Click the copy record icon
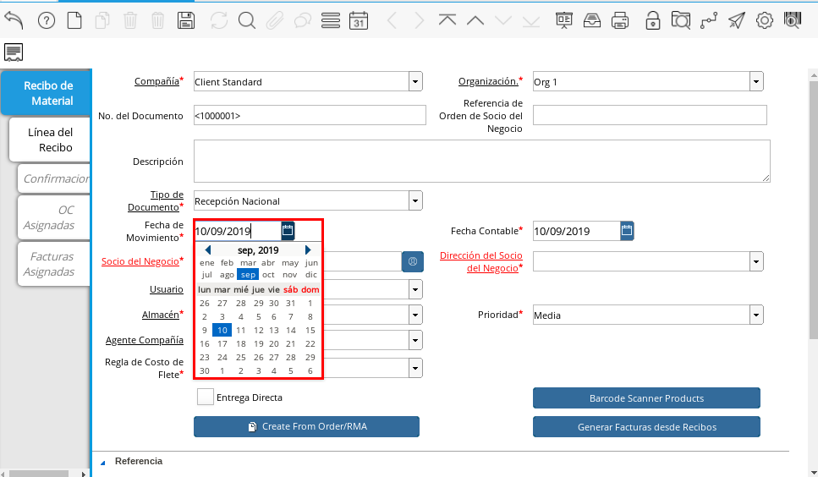This screenshot has width=818, height=477. coord(102,21)
